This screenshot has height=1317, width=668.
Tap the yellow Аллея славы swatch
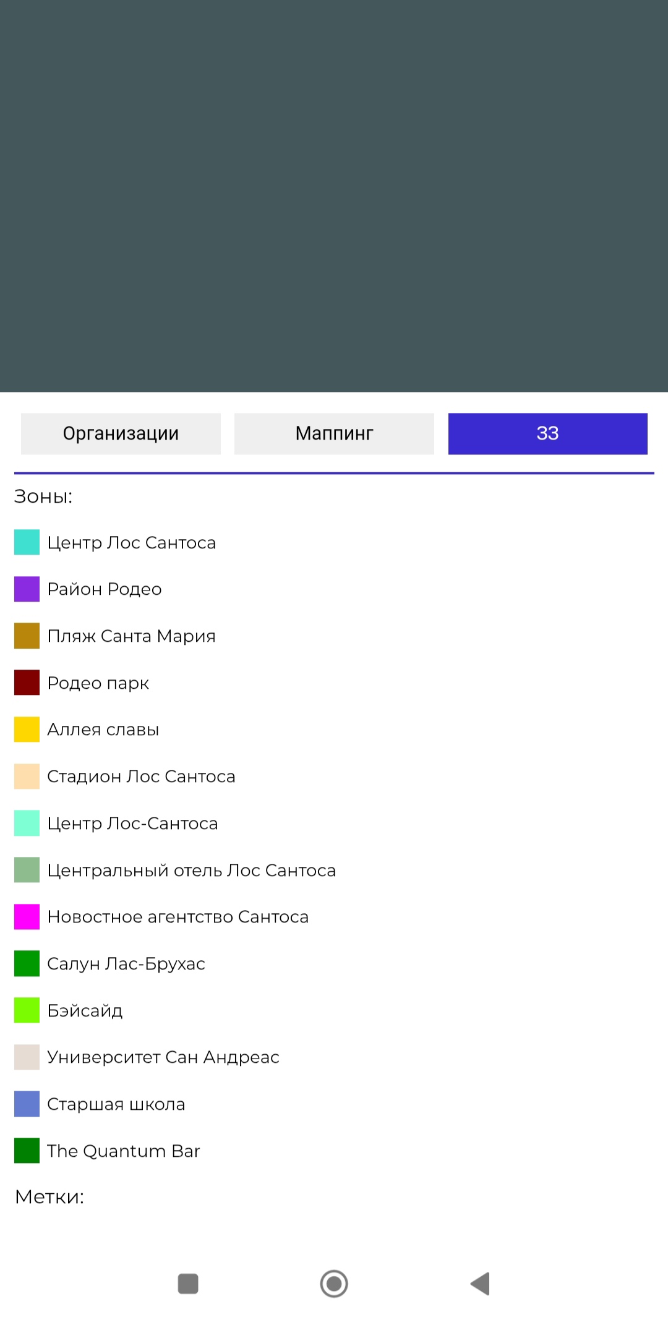click(x=27, y=730)
